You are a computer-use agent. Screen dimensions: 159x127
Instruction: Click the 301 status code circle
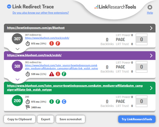17,66
